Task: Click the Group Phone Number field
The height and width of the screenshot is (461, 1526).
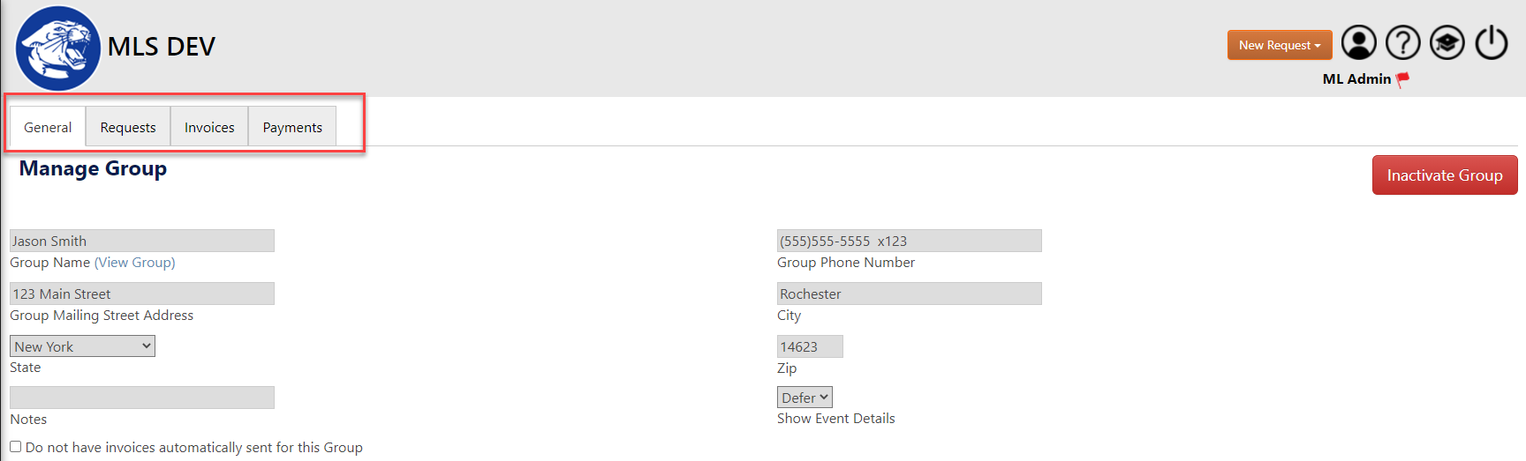Action: click(910, 241)
